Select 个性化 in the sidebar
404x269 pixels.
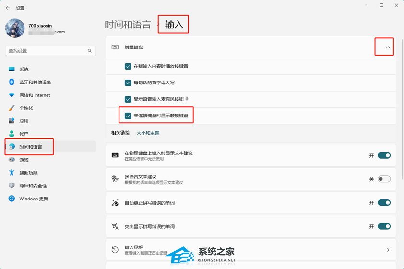pos(50,108)
